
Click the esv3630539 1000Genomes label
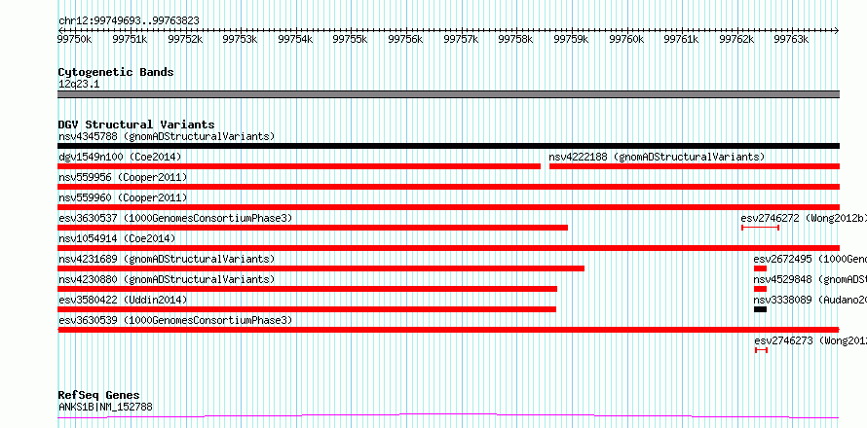(x=175, y=320)
